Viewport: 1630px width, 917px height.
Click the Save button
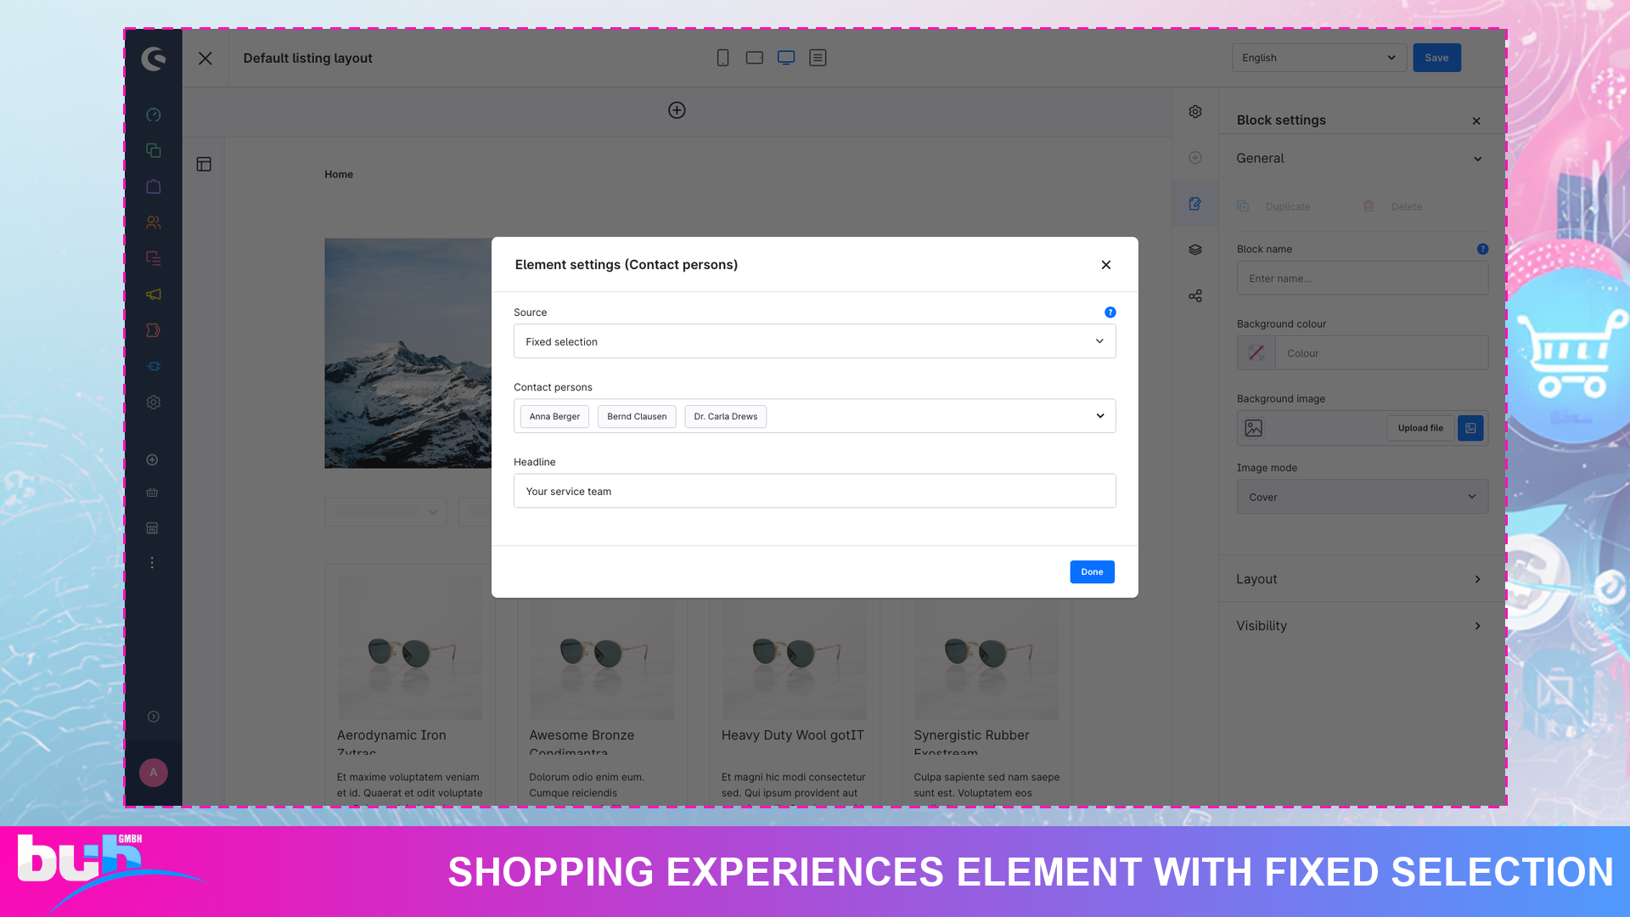pyautogui.click(x=1436, y=58)
